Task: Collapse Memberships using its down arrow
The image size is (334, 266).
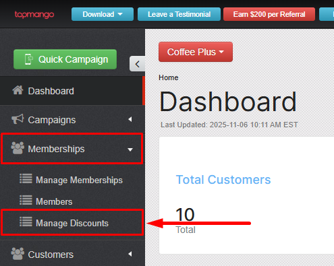Action: click(x=130, y=149)
